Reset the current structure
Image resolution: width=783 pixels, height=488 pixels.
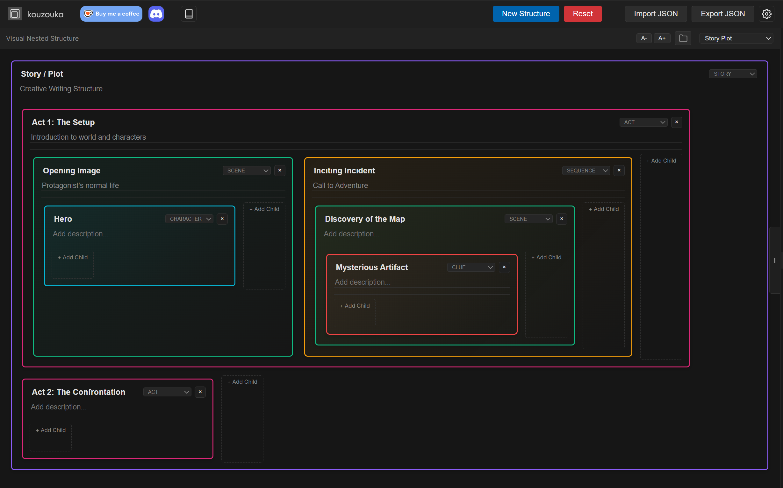coord(582,14)
